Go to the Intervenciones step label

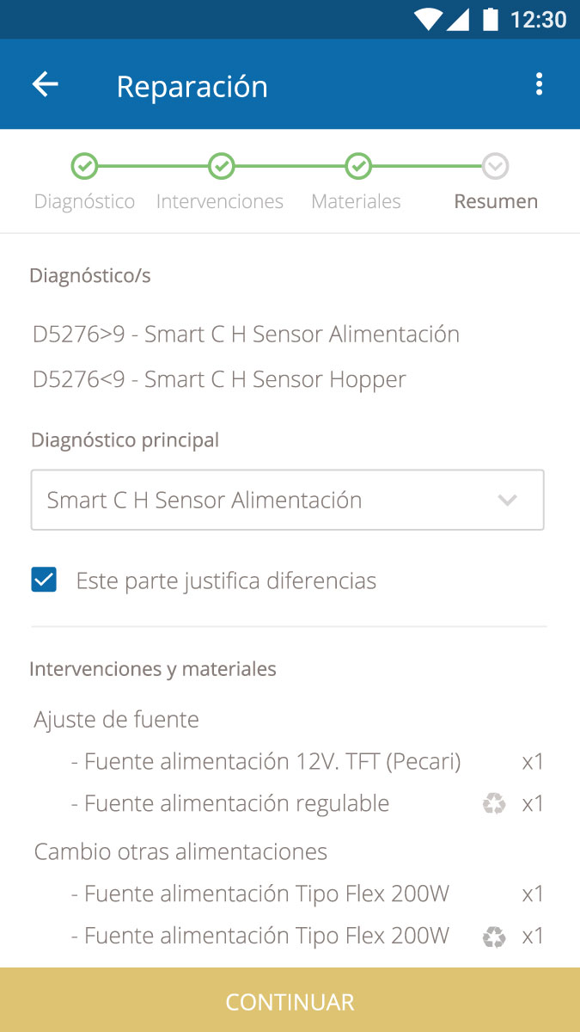click(220, 202)
